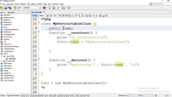Screen dimensions: 172x97
Task: Open the Refactor menu
Action: pyautogui.click(x=23, y=4)
